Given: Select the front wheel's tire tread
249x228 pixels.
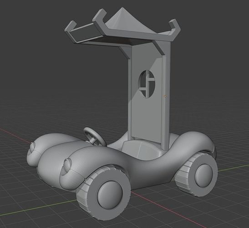Looking at the screenshot, I should coord(83,192).
